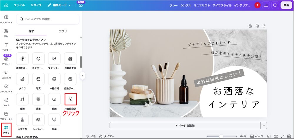
Task: Open the プロジェクト sidebar panel
Action: point(6,116)
